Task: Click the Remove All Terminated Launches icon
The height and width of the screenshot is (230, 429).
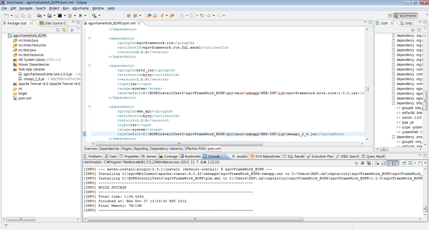Action: (x=368, y=163)
